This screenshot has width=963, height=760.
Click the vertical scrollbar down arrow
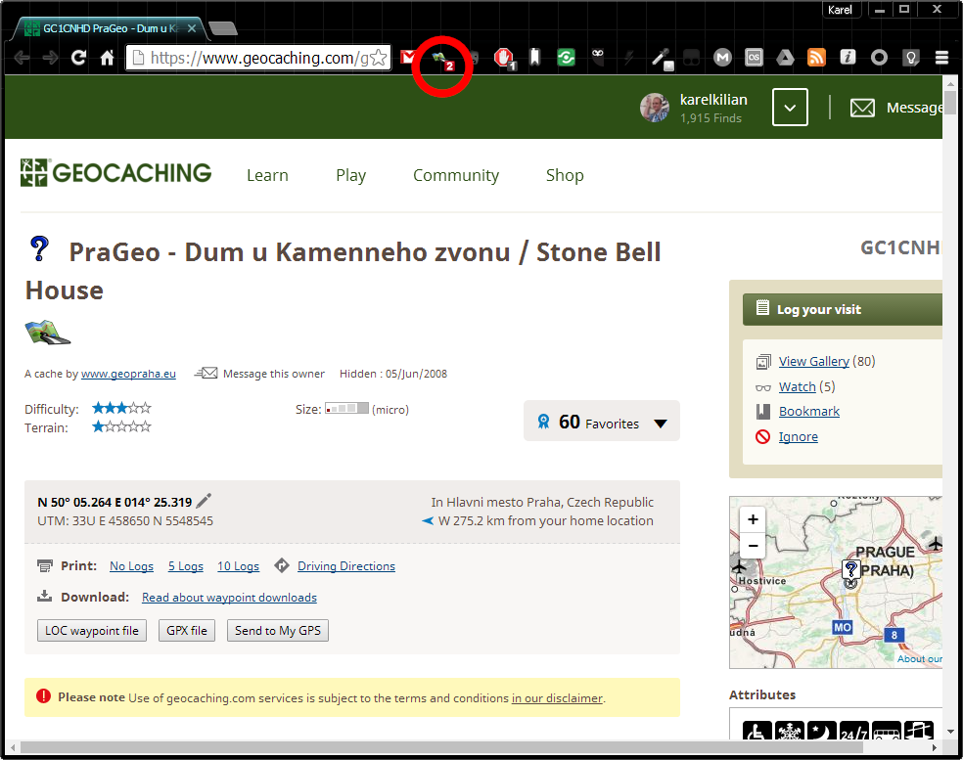coord(950,732)
